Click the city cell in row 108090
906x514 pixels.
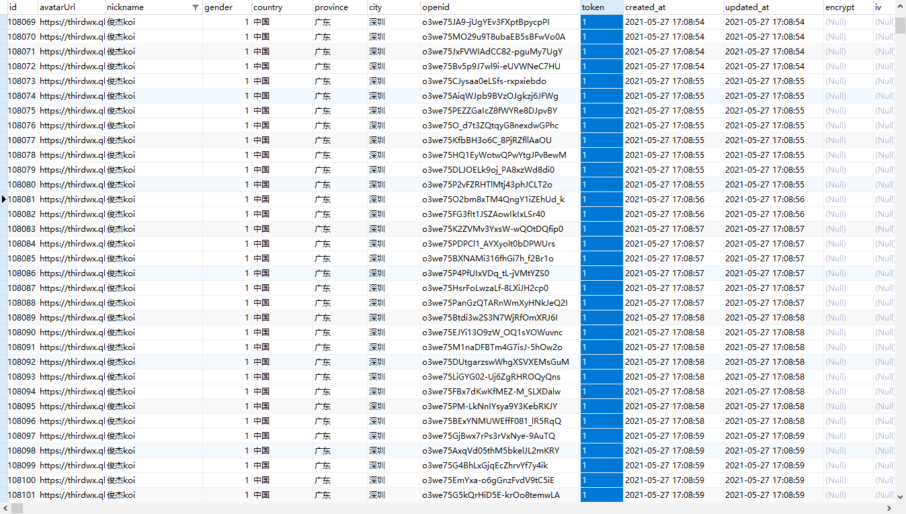393,333
